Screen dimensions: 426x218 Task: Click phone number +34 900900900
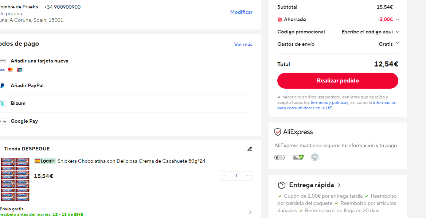(62, 7)
